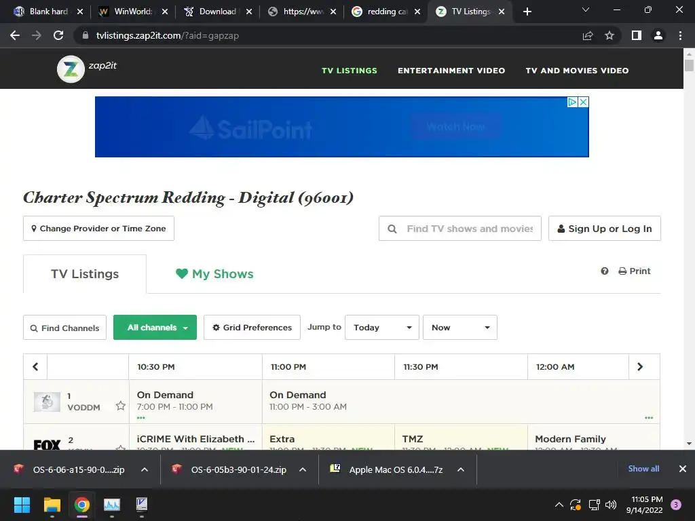Click the page vertical scrollbar thumb
The width and height of the screenshot is (695, 521).
[689, 64]
